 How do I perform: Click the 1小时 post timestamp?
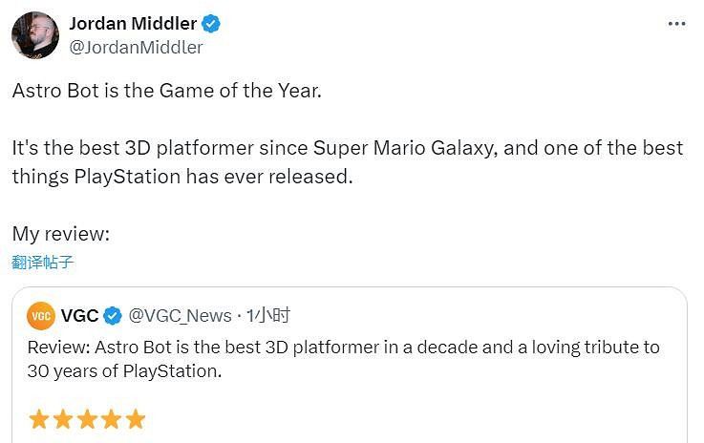[x=268, y=316]
